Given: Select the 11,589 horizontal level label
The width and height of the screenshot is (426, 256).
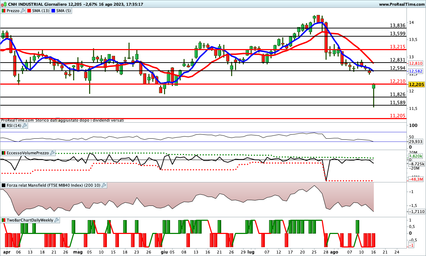Looking at the screenshot, I should (398, 102).
